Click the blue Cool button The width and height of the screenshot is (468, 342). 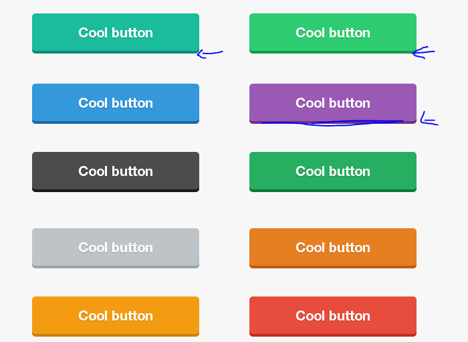click(x=115, y=102)
